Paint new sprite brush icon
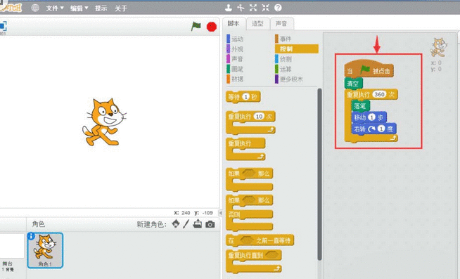 pyautogui.click(x=186, y=224)
